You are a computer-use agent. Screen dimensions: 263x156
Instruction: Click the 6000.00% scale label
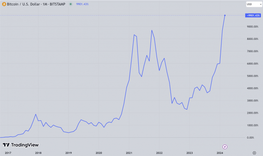pos(252,64)
